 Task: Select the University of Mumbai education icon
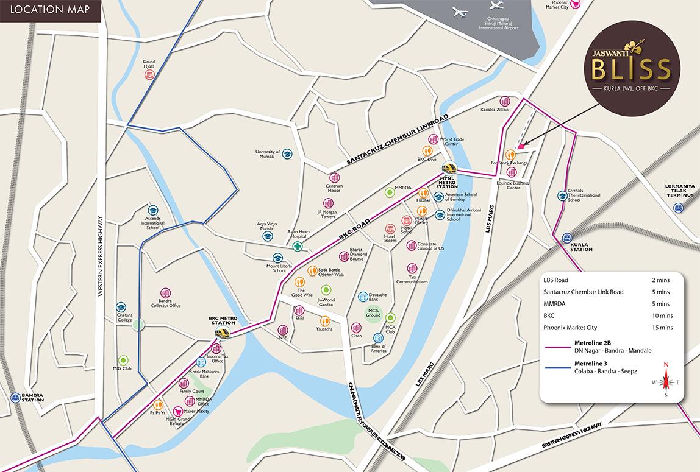point(287,154)
